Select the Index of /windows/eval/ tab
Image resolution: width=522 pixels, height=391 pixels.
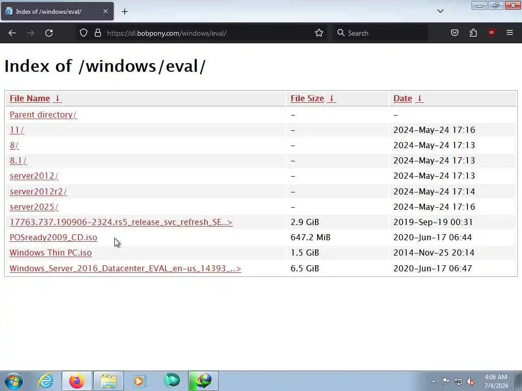point(57,11)
